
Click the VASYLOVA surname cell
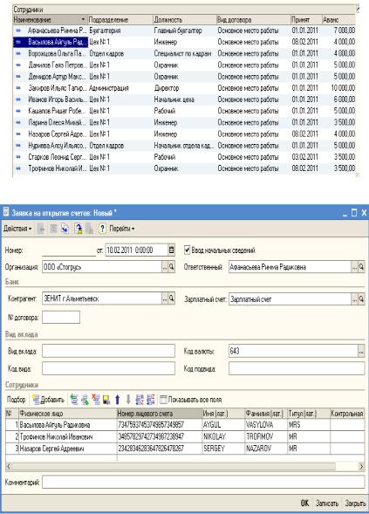click(x=266, y=425)
